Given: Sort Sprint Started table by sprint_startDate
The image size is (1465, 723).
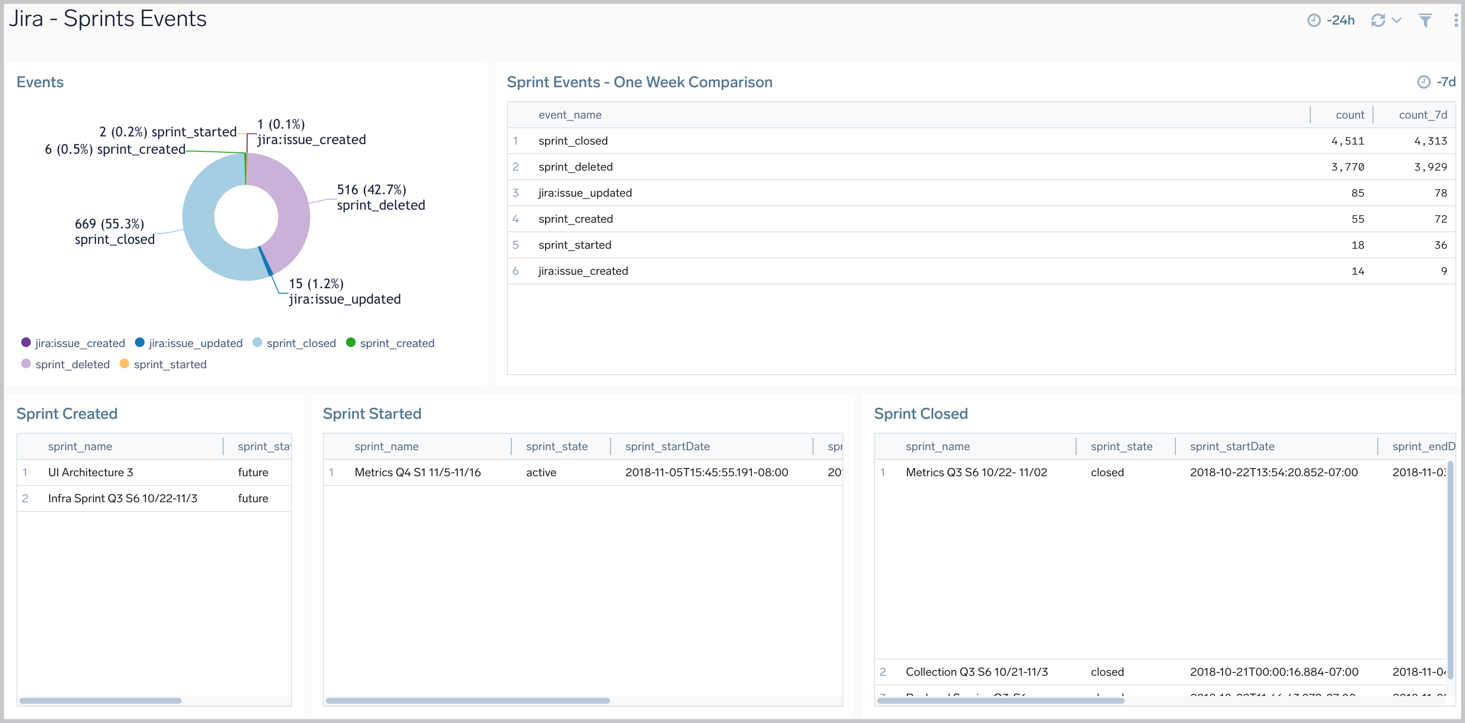Looking at the screenshot, I should click(667, 446).
